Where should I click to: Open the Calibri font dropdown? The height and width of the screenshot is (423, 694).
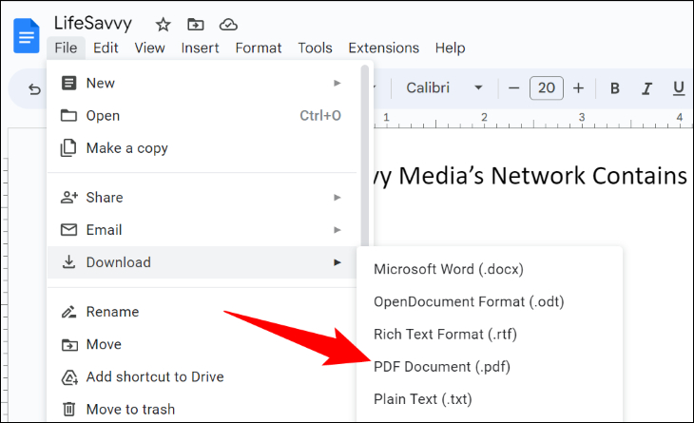(x=444, y=88)
